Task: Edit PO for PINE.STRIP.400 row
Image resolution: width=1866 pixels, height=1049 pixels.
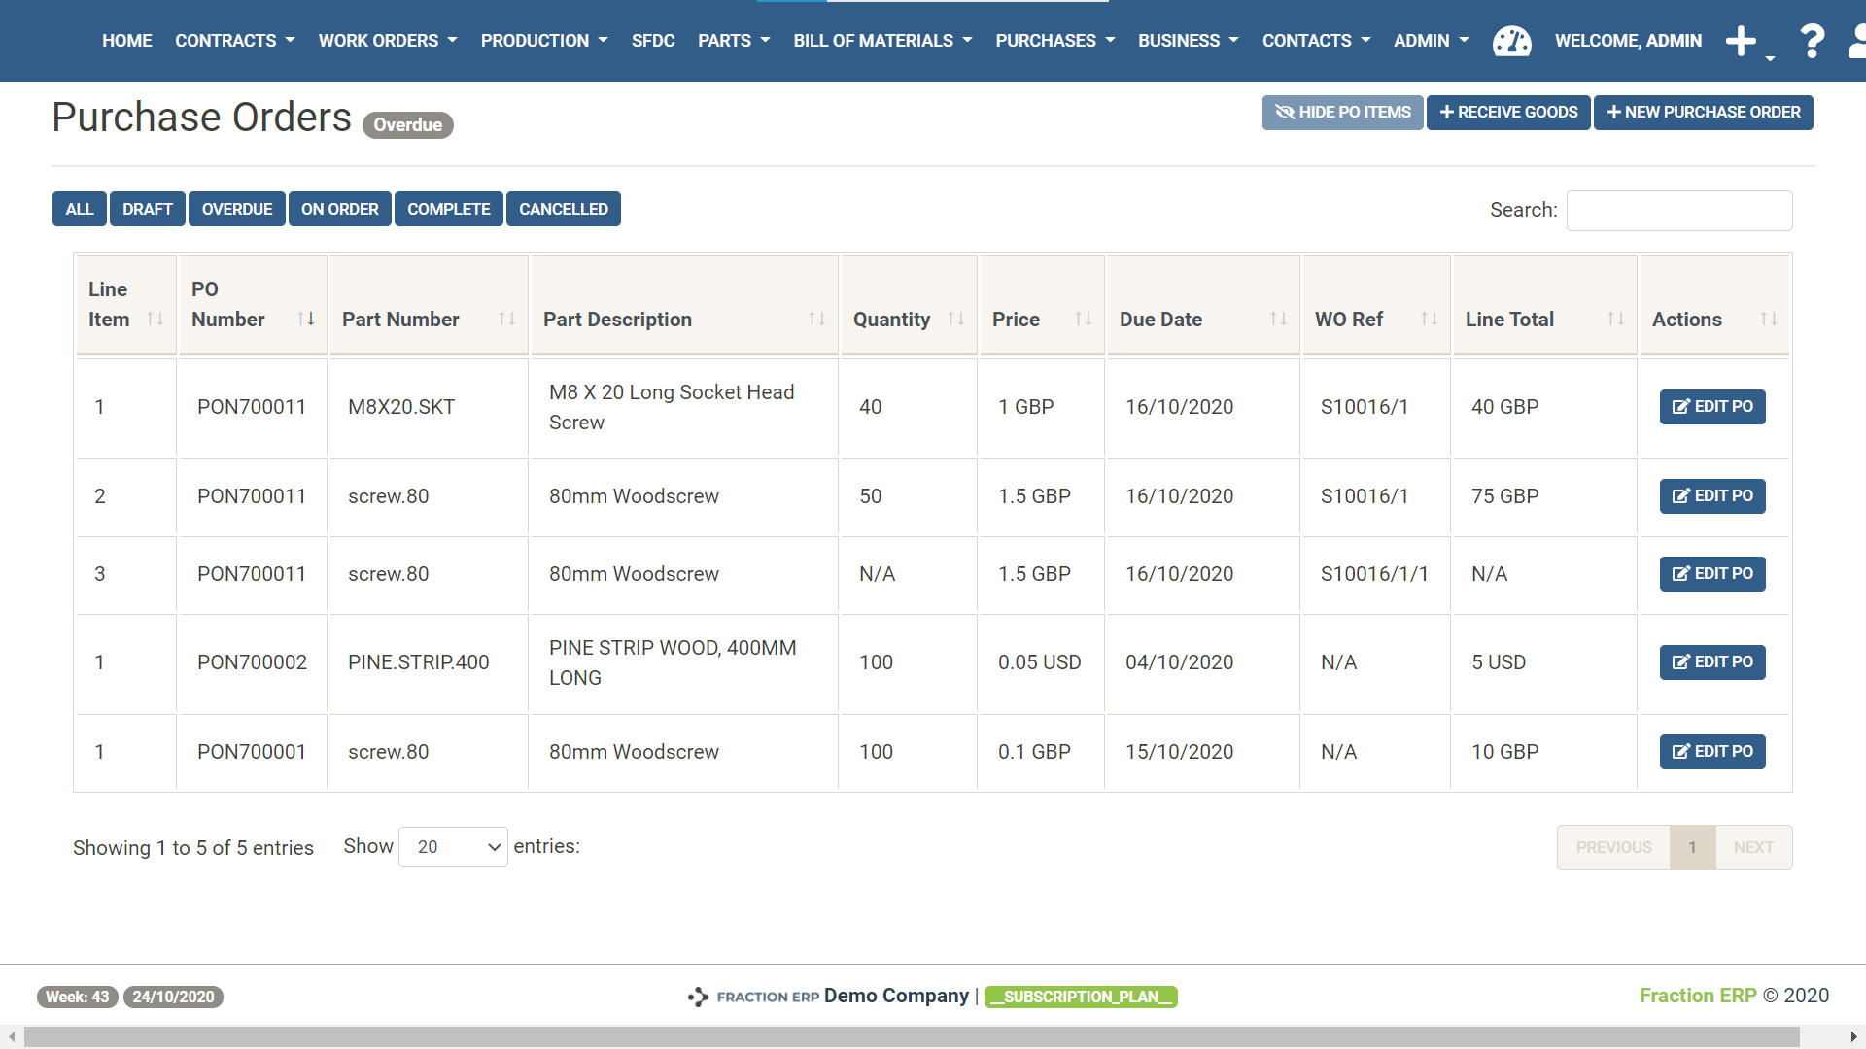Action: (1711, 662)
